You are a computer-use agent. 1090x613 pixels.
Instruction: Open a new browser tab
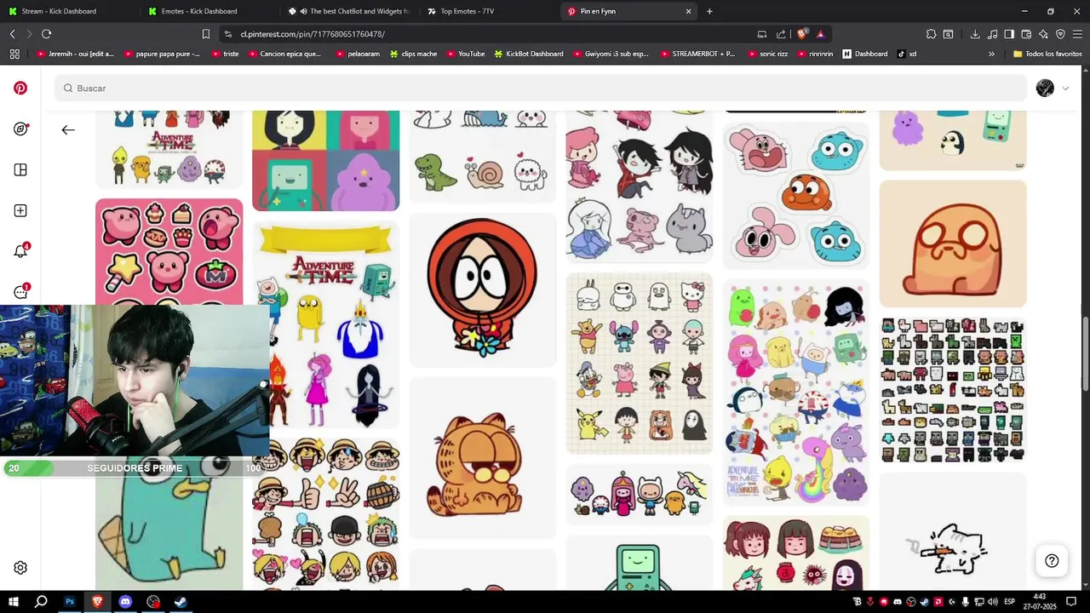[x=709, y=11]
